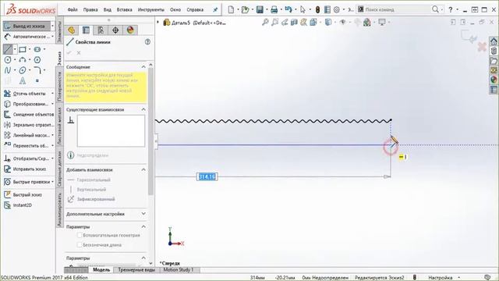Click the Выход из эскиза button

(x=27, y=26)
